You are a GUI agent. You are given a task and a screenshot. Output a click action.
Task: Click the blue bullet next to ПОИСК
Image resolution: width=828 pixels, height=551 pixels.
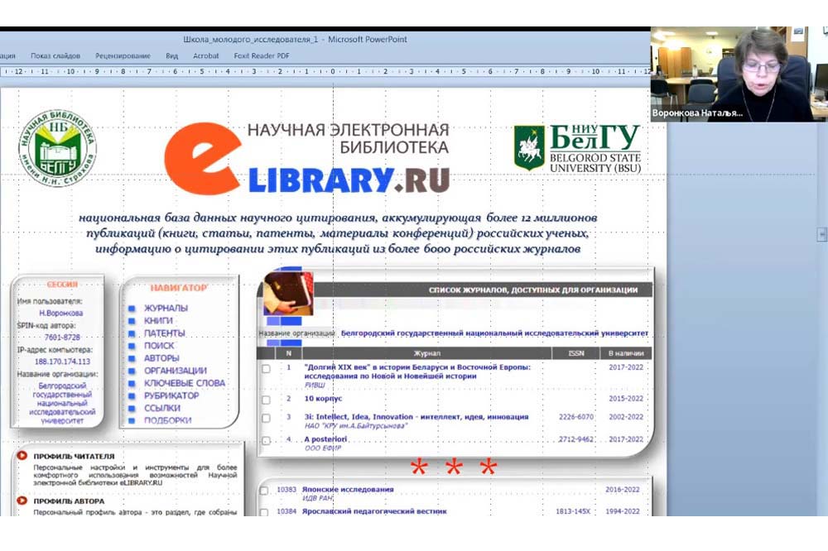tap(132, 346)
